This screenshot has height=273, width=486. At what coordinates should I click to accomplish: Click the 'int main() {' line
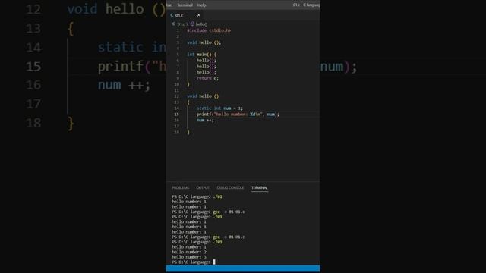click(201, 55)
